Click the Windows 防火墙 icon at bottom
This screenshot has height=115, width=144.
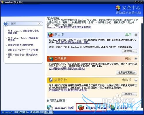[81, 108]
